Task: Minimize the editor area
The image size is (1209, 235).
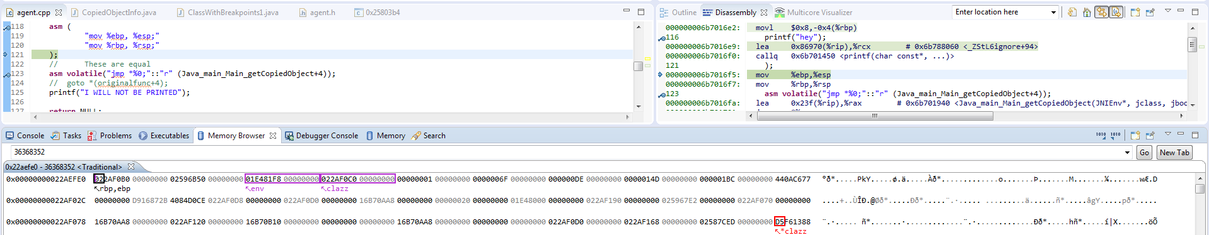Action: [626, 11]
